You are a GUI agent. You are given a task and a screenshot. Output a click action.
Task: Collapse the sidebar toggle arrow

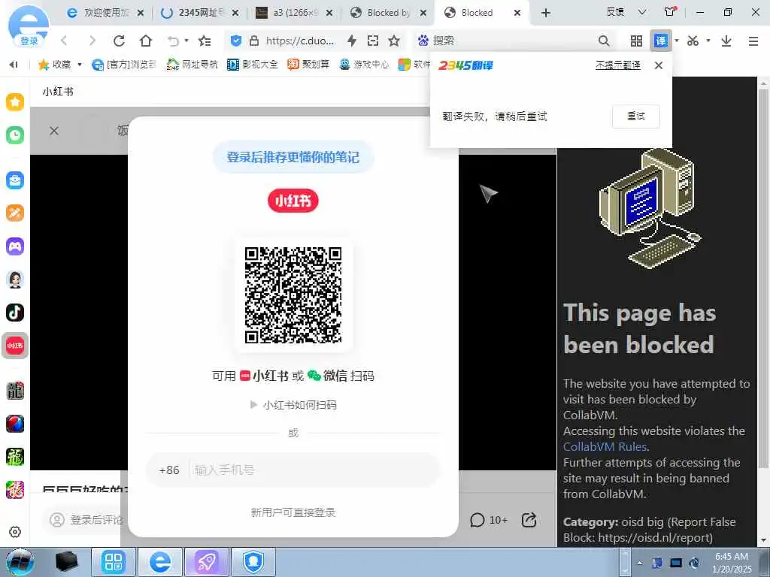tap(14, 65)
